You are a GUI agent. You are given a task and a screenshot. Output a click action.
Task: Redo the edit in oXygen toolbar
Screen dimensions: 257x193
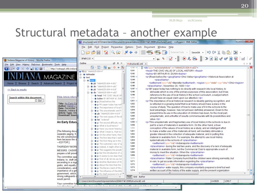(x=214, y=53)
